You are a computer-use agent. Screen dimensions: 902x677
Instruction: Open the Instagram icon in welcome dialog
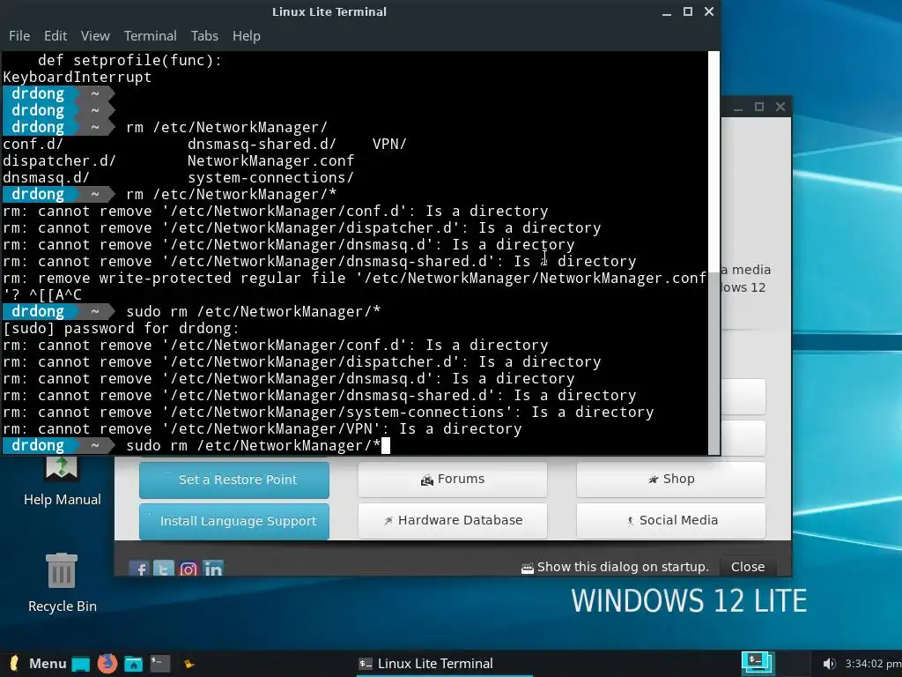189,569
